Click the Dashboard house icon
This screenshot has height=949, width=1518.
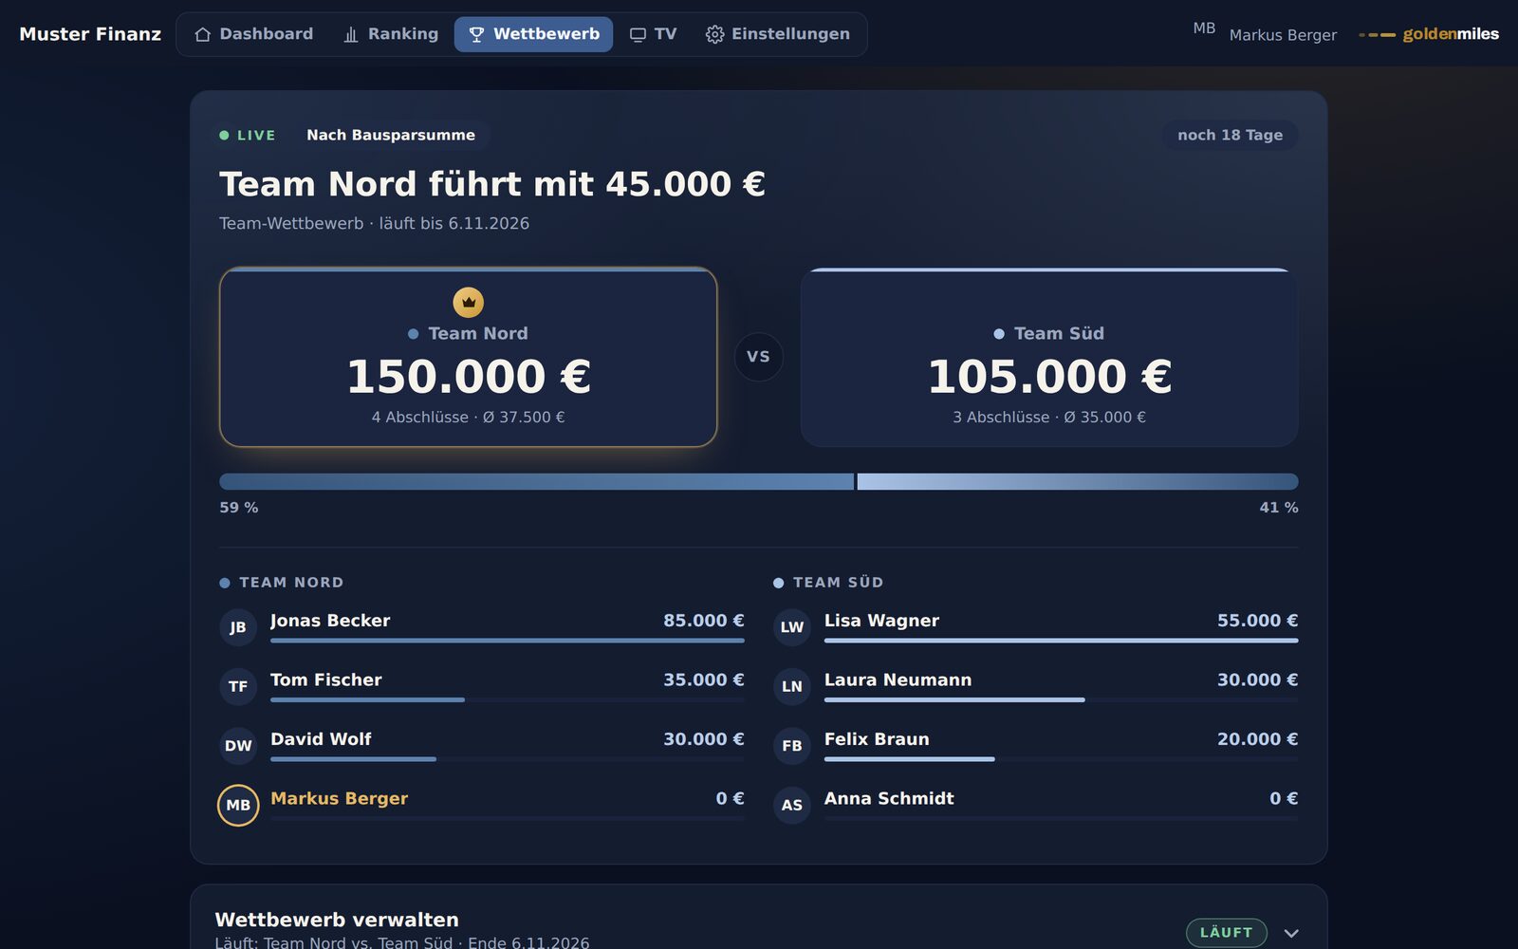point(202,34)
